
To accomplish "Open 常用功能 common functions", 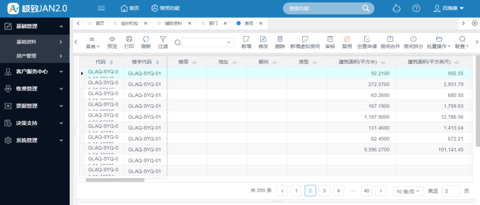I will coord(166,8).
